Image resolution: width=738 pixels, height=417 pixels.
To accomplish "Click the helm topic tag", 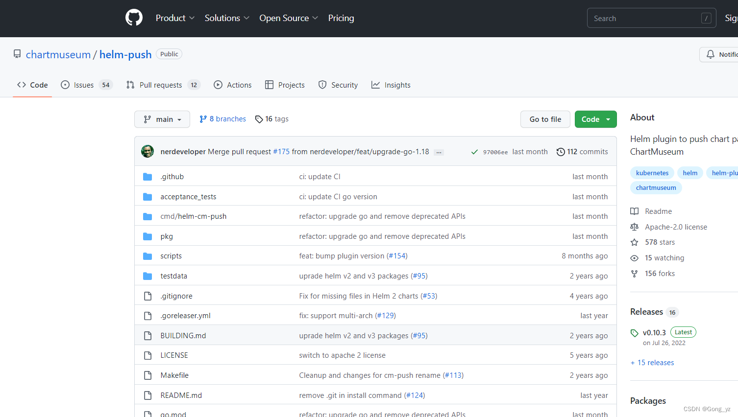I will pyautogui.click(x=690, y=173).
